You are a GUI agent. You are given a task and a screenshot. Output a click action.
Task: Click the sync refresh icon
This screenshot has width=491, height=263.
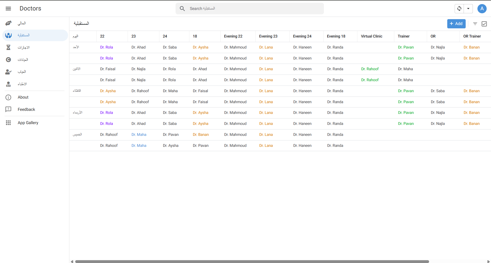(x=459, y=8)
